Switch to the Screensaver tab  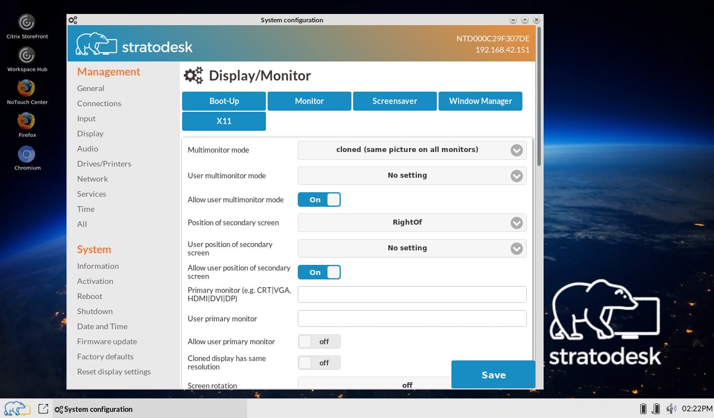(395, 101)
